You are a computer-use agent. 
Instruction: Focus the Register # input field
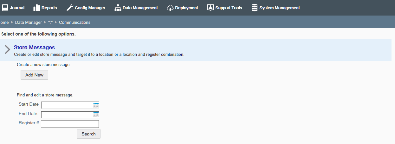[70, 124]
